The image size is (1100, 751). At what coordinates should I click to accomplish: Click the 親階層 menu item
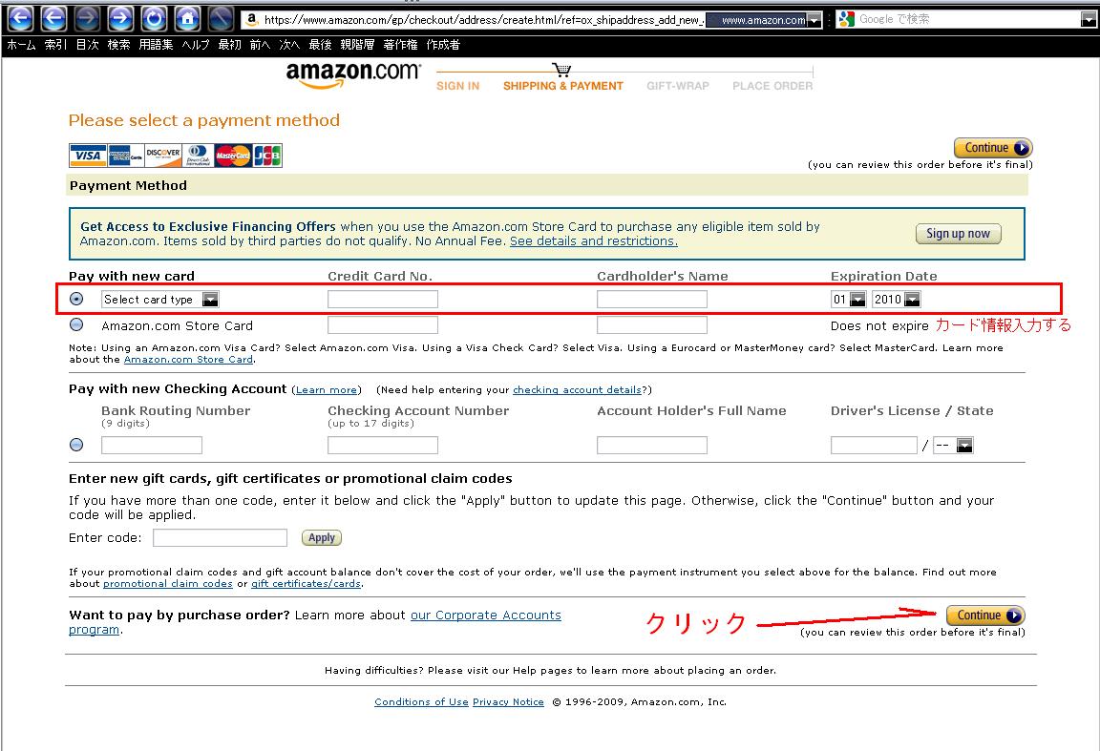pyautogui.click(x=357, y=45)
